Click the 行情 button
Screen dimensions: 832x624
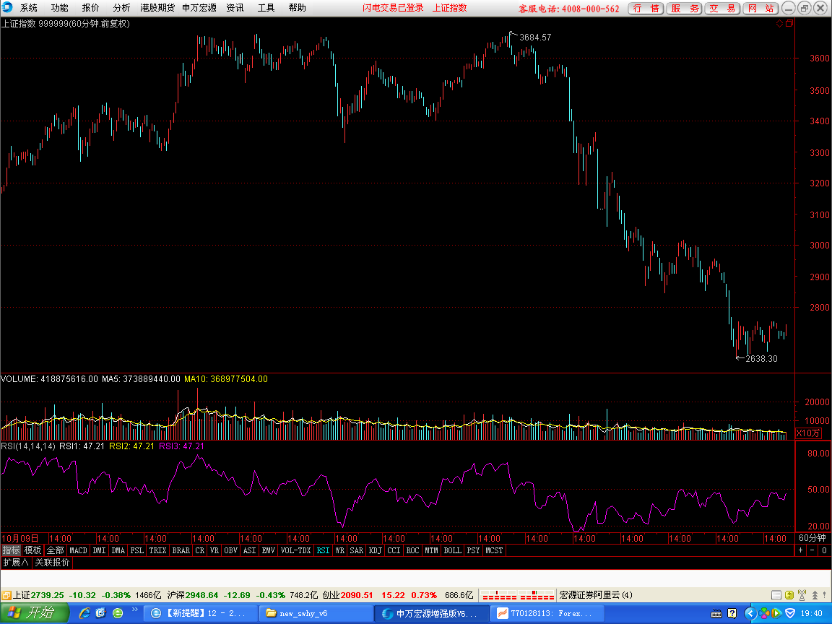coord(646,8)
